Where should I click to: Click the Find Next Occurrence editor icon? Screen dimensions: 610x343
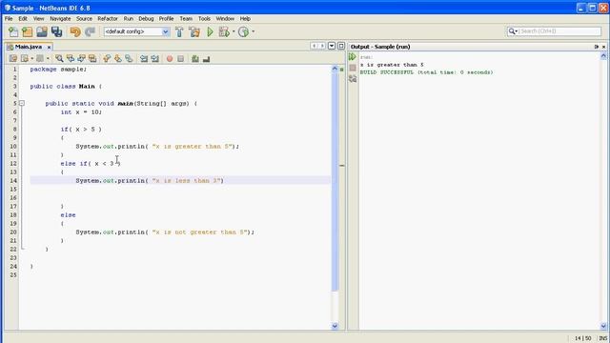pyautogui.click(x=81, y=59)
